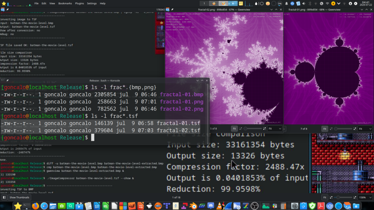374x210 pixels.
Task: Open the green shield security app in dock
Action: coord(312,206)
